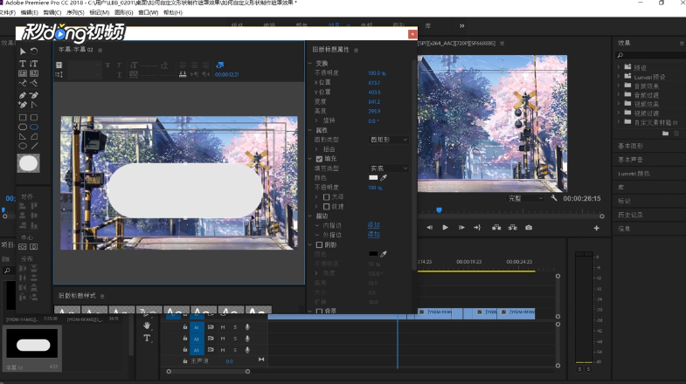686x384 pixels.
Task: Select the Area Type tool
Action: tap(23, 73)
